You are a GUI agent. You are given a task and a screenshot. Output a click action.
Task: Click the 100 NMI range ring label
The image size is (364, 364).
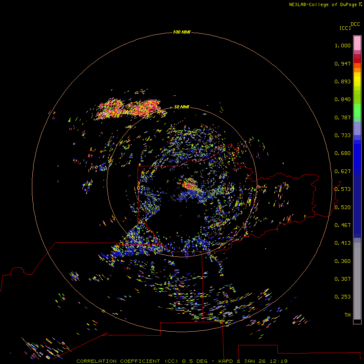tap(182, 32)
